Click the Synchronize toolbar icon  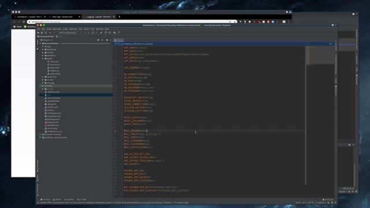[x=46, y=33]
